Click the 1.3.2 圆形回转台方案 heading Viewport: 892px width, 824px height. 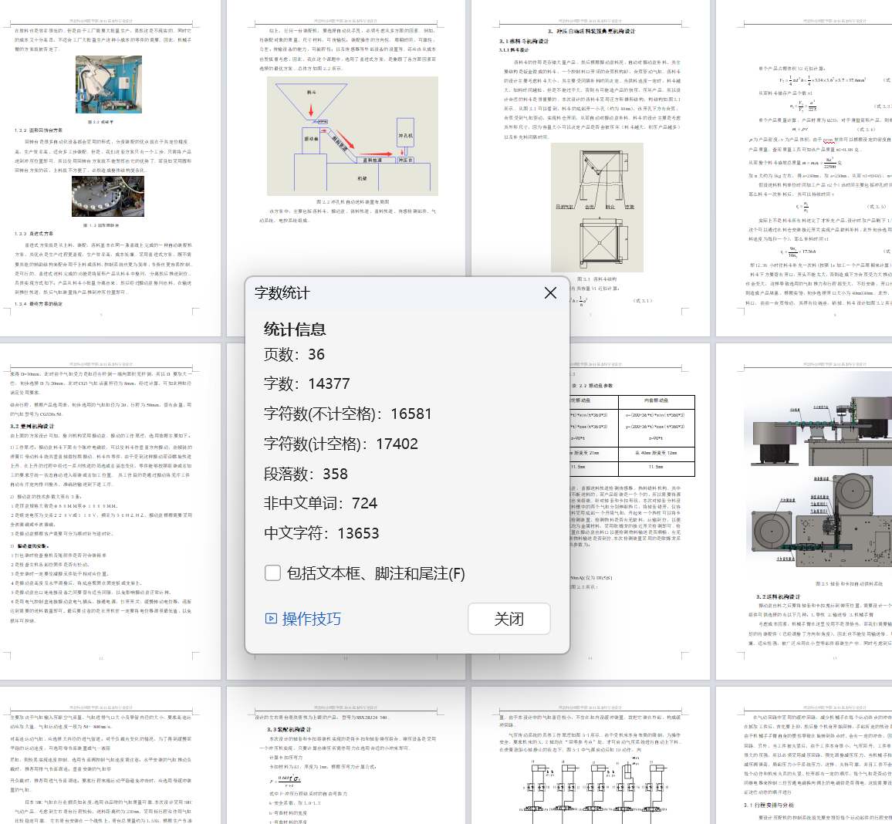pos(39,130)
